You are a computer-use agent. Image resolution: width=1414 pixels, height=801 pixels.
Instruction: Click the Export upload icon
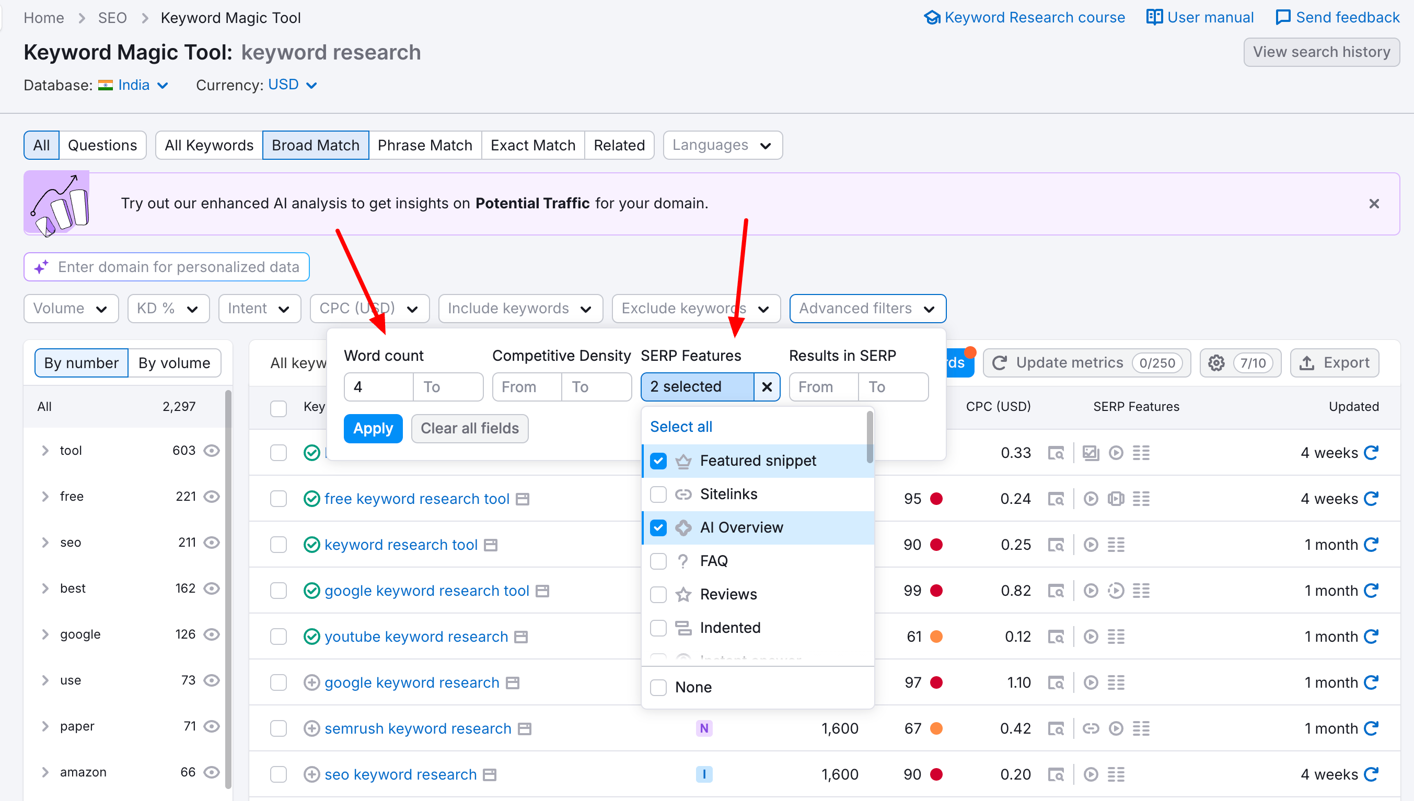[x=1308, y=362]
